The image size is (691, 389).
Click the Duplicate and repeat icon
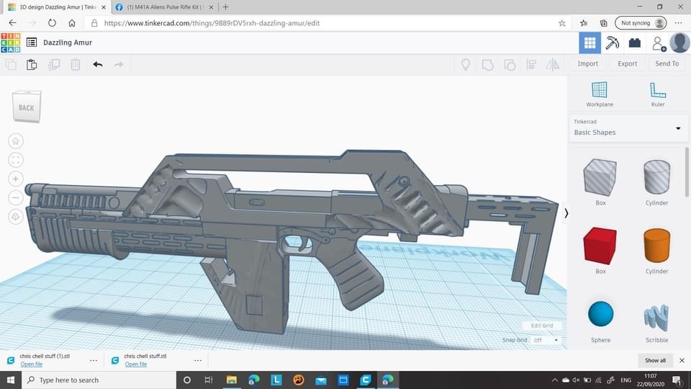point(54,64)
